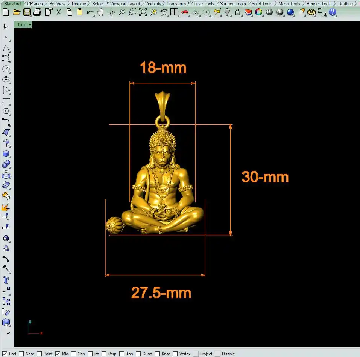Select the Text tool in left toolbar
The height and width of the screenshot is (357, 360).
coord(6,280)
